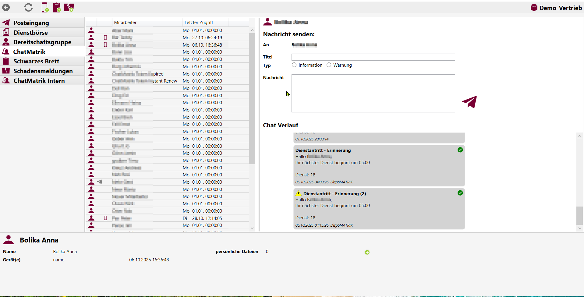Image resolution: width=584 pixels, height=297 pixels.
Task: Switch to the Dienstbörse section
Action: 30,33
